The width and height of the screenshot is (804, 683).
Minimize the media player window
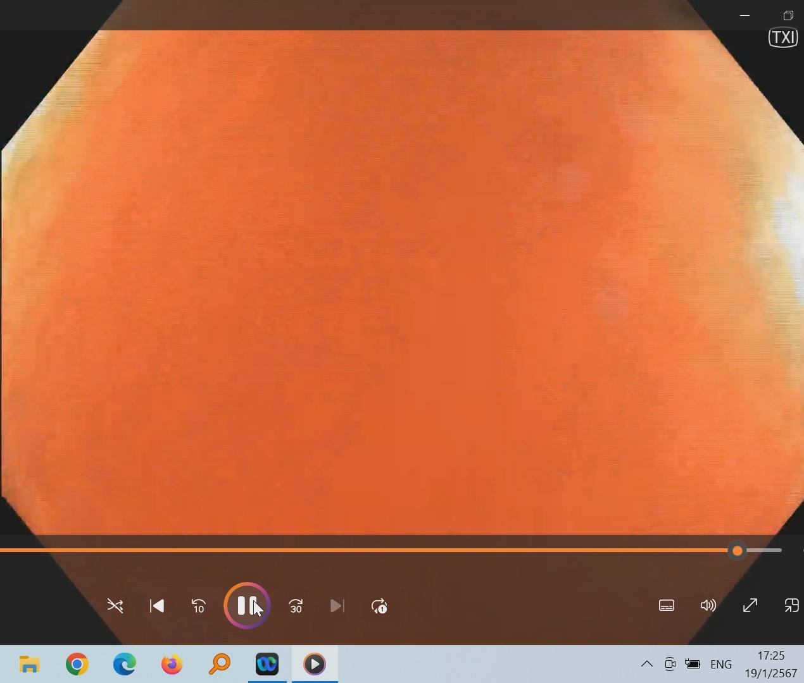[x=745, y=15]
